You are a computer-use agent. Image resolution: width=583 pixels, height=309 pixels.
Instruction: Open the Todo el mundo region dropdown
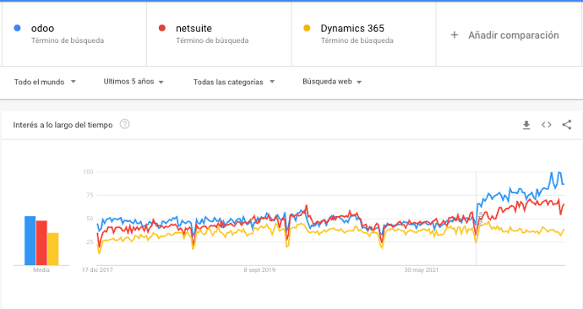click(x=45, y=82)
